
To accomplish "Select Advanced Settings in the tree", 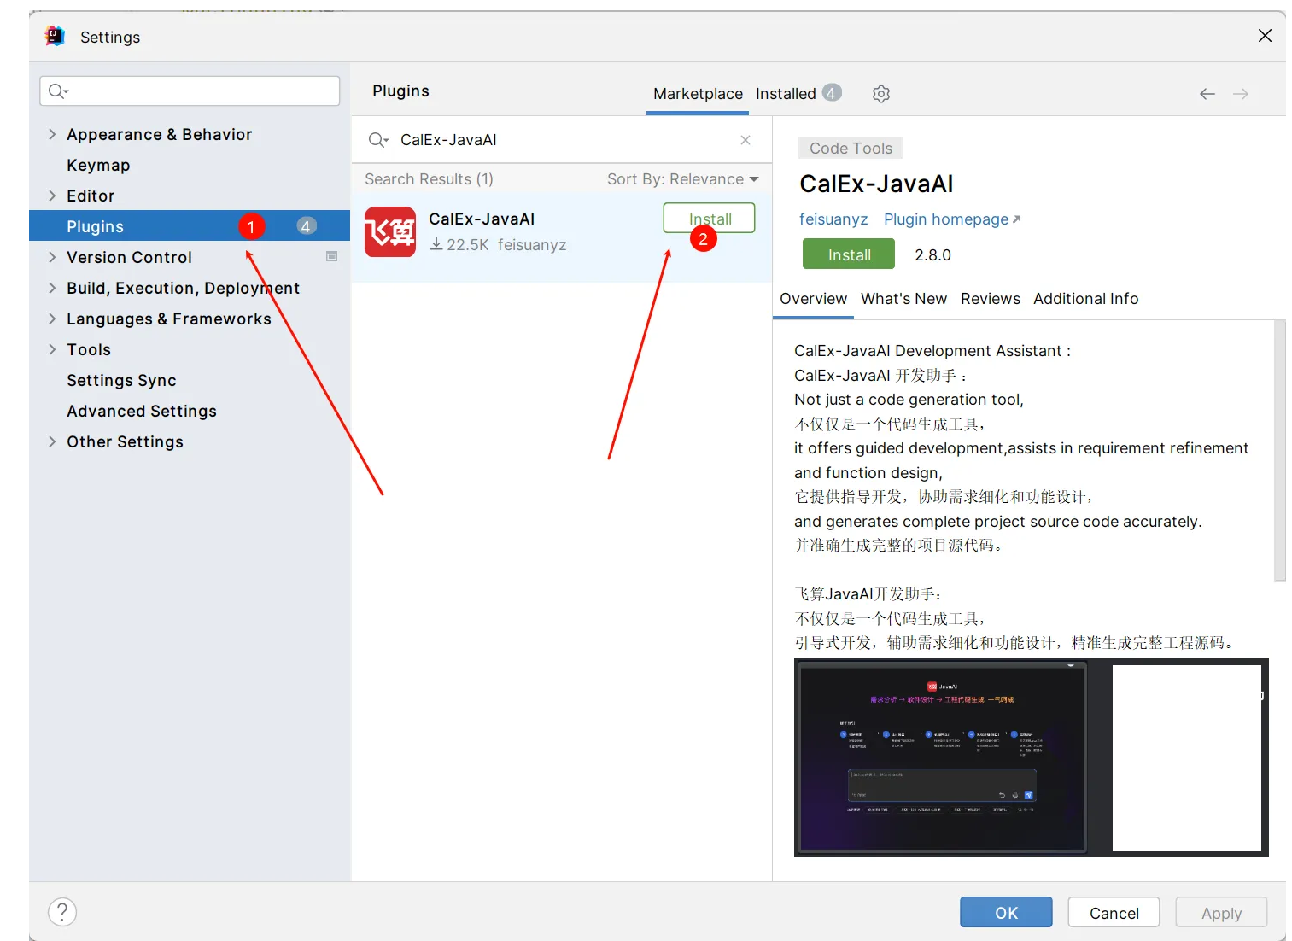I will (x=142, y=411).
